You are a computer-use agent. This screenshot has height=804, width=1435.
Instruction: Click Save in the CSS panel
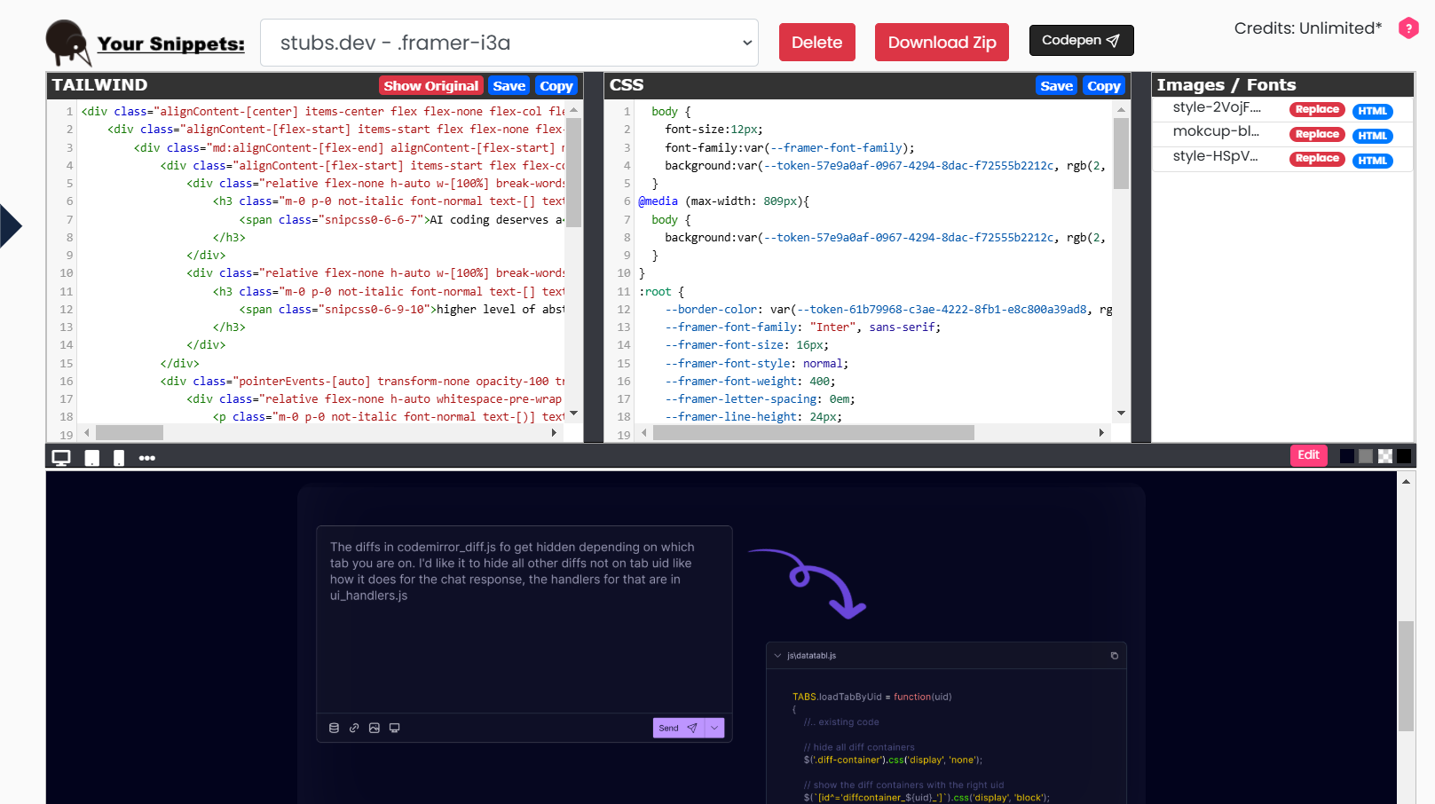(1056, 86)
